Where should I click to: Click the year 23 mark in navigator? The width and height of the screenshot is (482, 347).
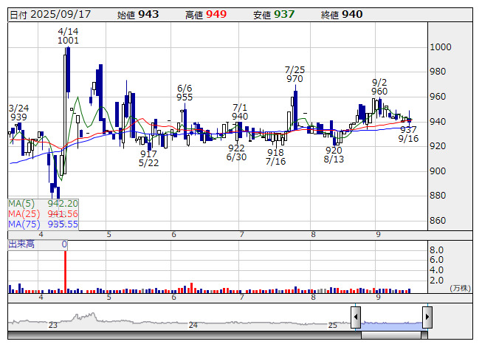tap(52, 325)
